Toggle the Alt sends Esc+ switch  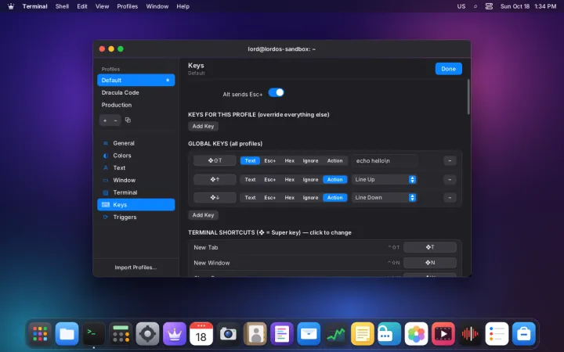(277, 92)
